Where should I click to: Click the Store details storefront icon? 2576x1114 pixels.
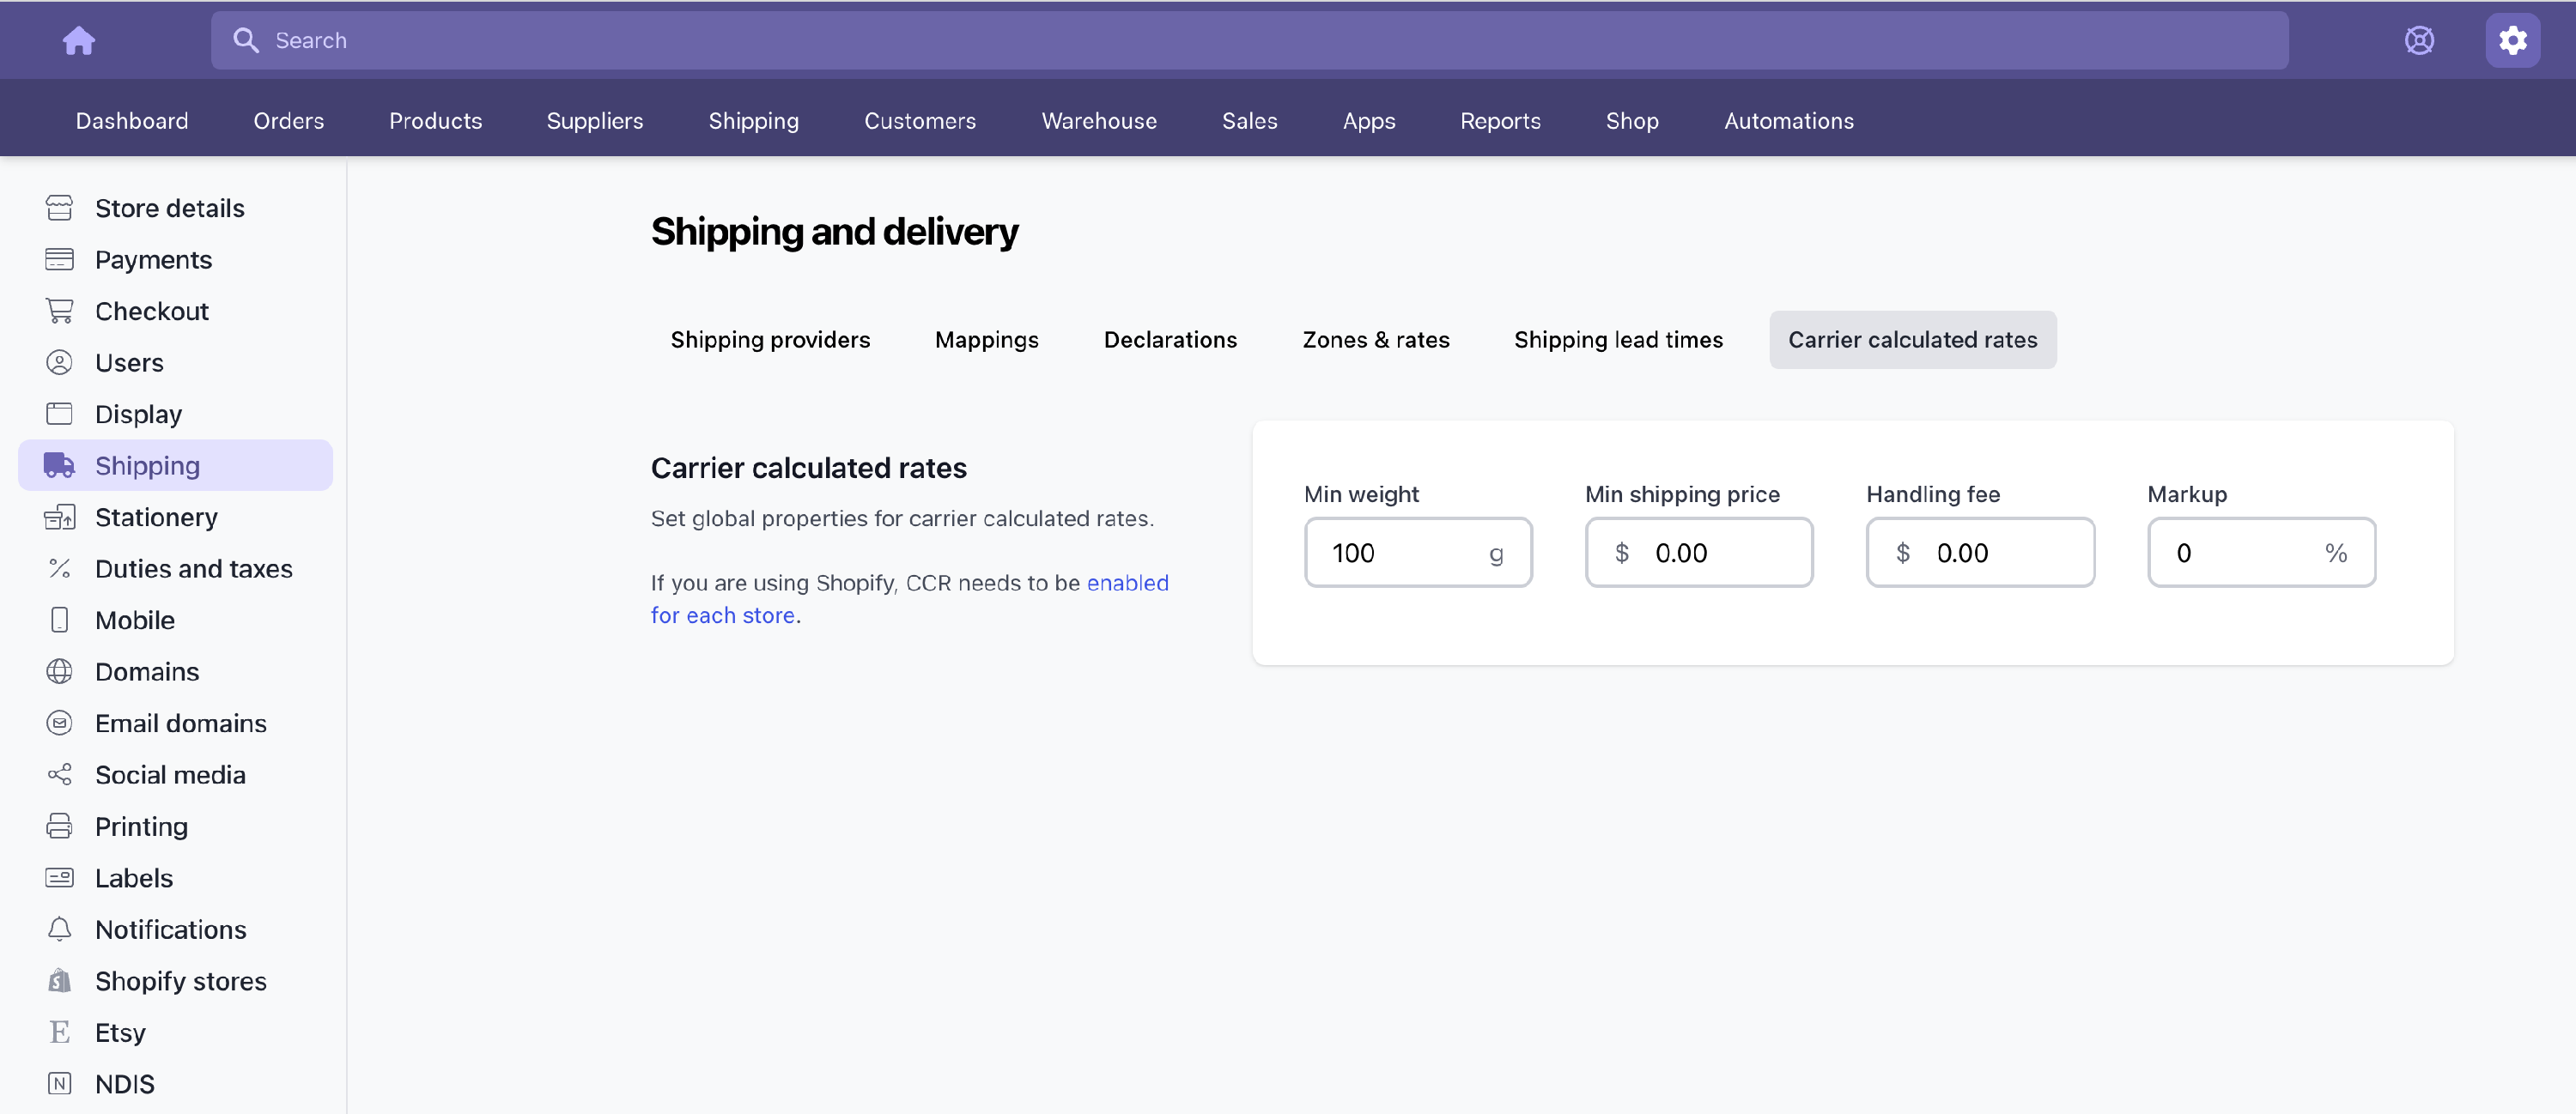tap(59, 208)
